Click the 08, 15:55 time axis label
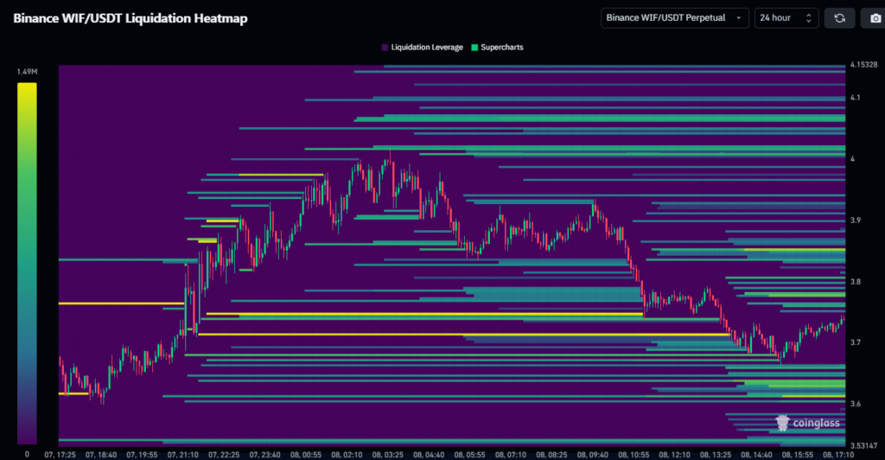 797,454
